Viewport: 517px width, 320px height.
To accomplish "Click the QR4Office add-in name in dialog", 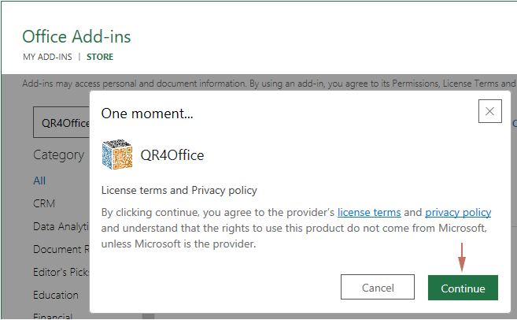I will click(x=172, y=155).
